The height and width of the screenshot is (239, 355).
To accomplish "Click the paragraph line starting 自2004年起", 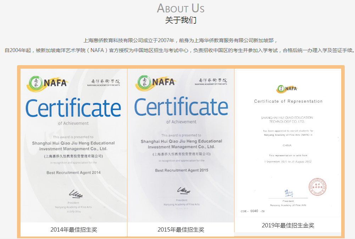I will click(x=179, y=50).
